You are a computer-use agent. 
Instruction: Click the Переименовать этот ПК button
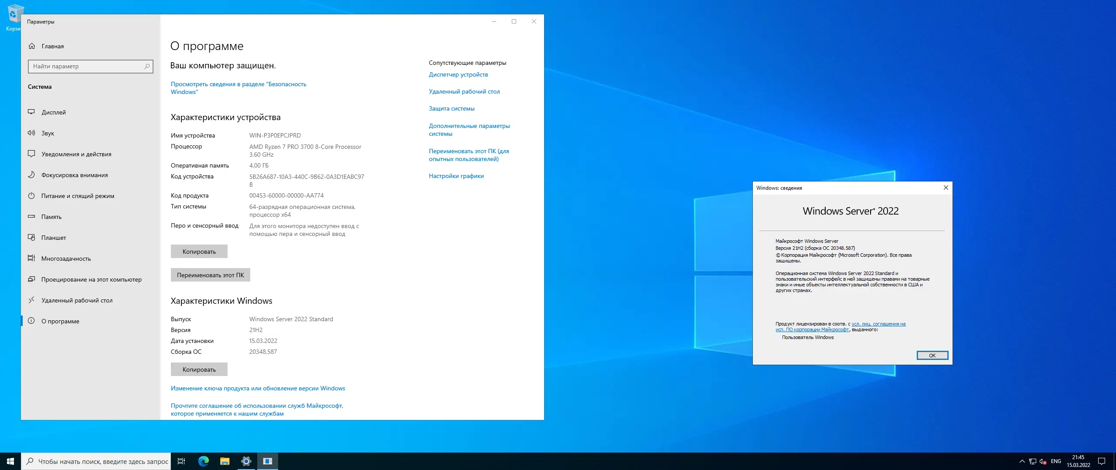(211, 275)
